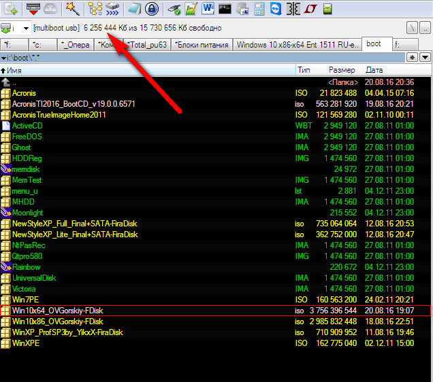Click the drive with blue arrows icon
433x382 pixels.
112,9
